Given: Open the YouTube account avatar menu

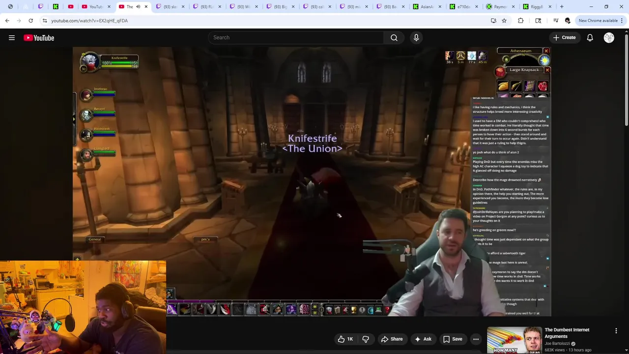Looking at the screenshot, I should coord(609,38).
